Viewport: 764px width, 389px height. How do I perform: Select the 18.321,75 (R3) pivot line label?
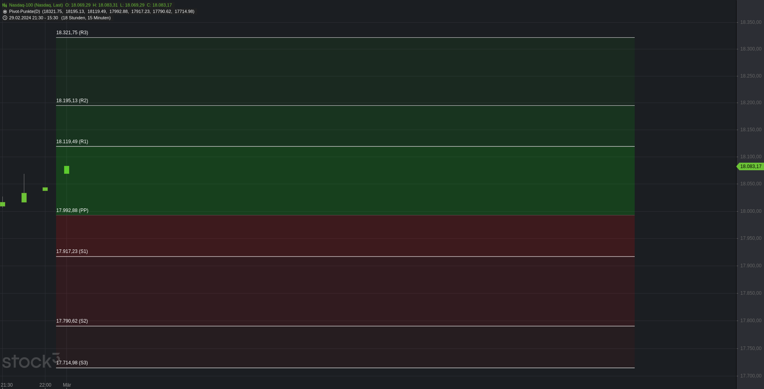[x=72, y=33]
